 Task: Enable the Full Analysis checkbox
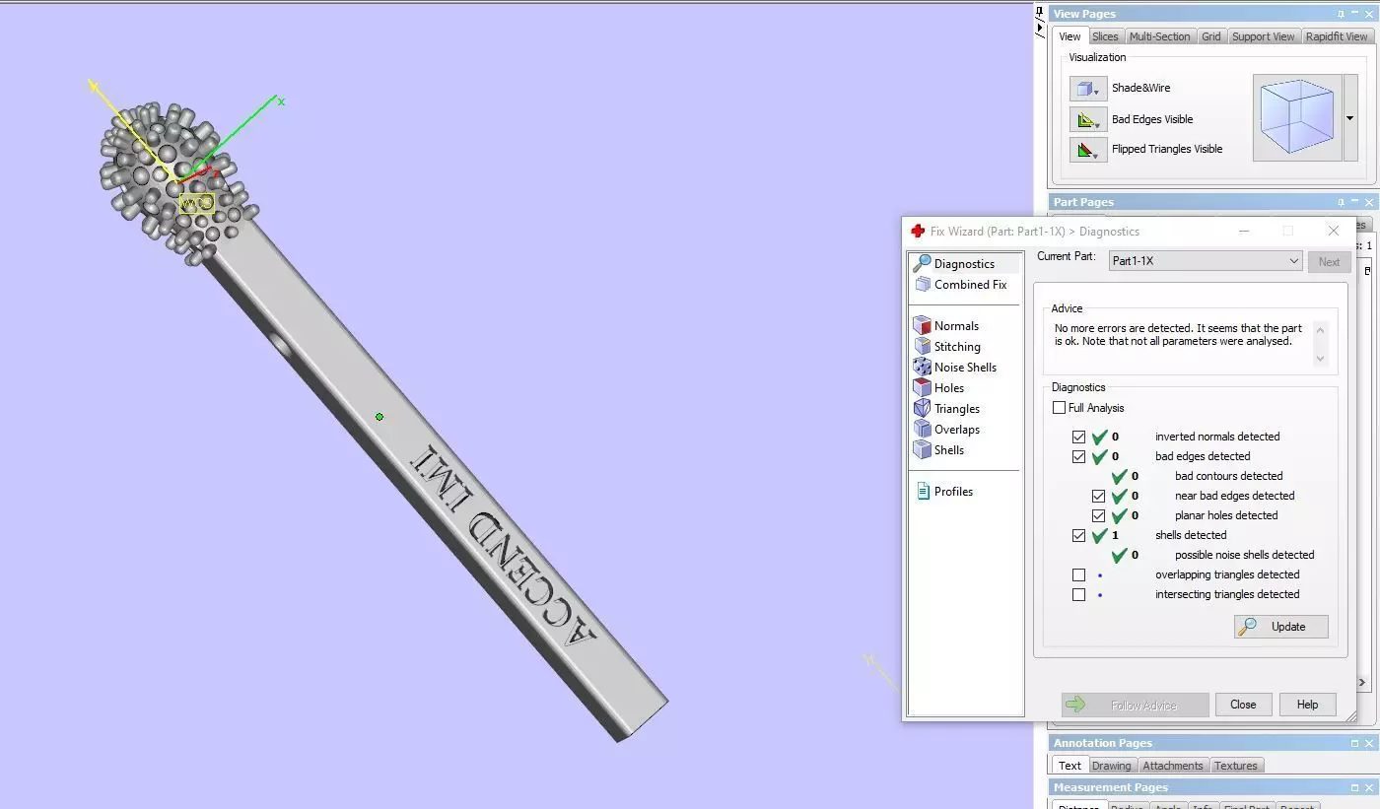[1059, 408]
